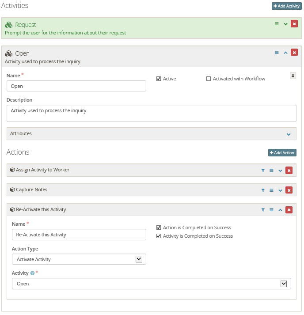
Task: Click the reorder handle on Open activity
Action: click(x=277, y=53)
